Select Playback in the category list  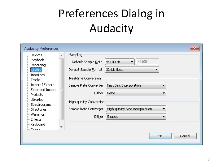[x=37, y=60]
